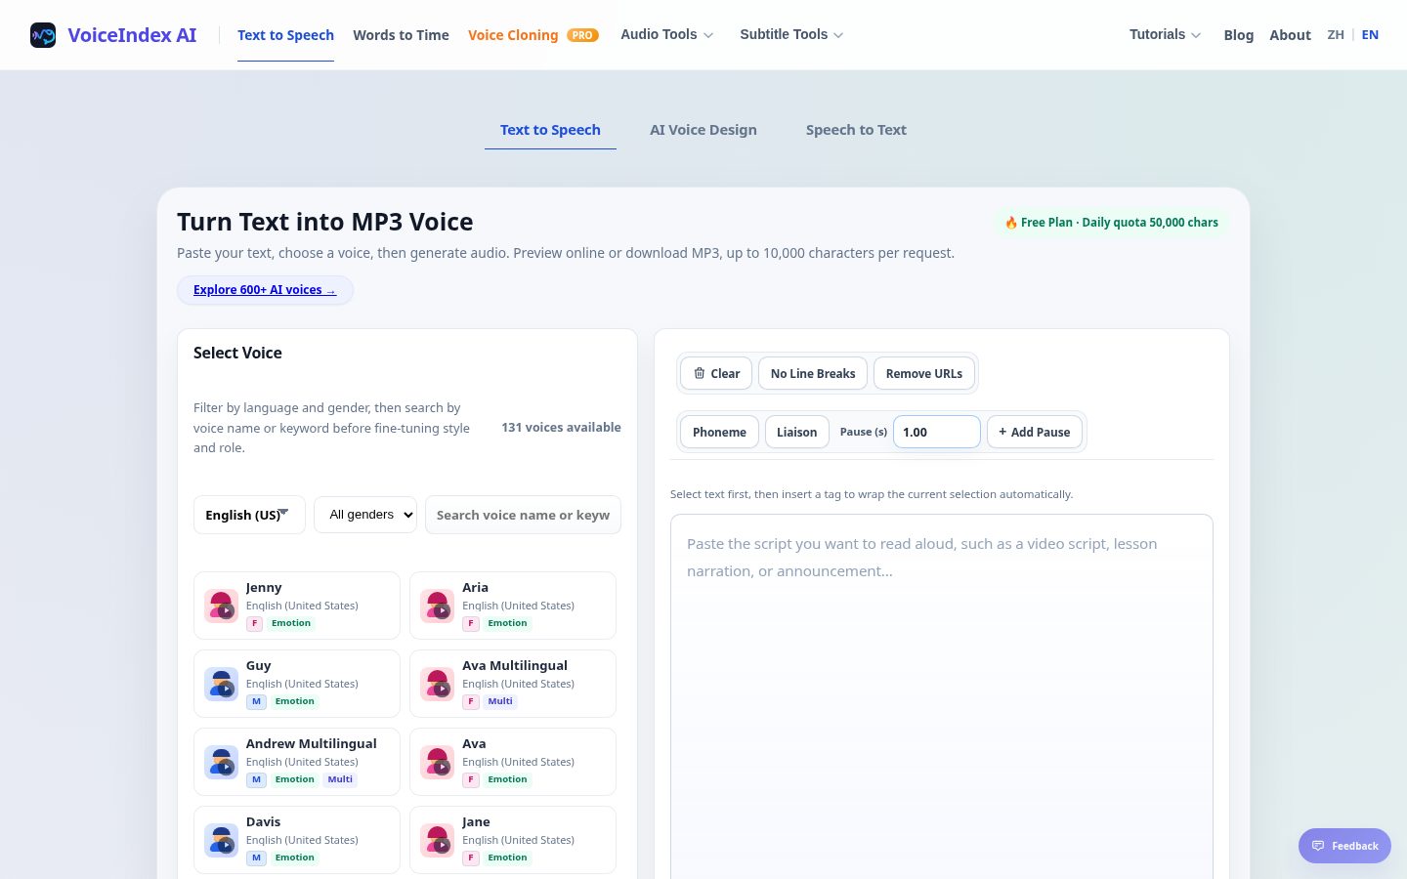
Task: Switch language to EN
Action: (1370, 34)
